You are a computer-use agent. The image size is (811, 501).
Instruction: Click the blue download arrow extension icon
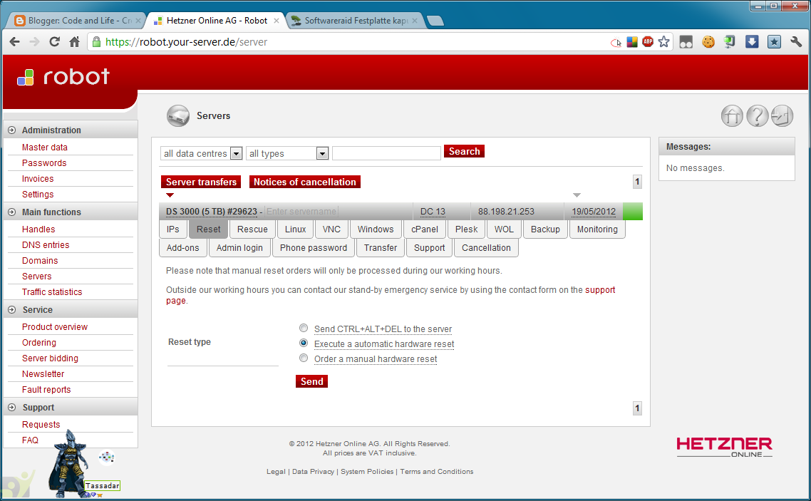(752, 42)
